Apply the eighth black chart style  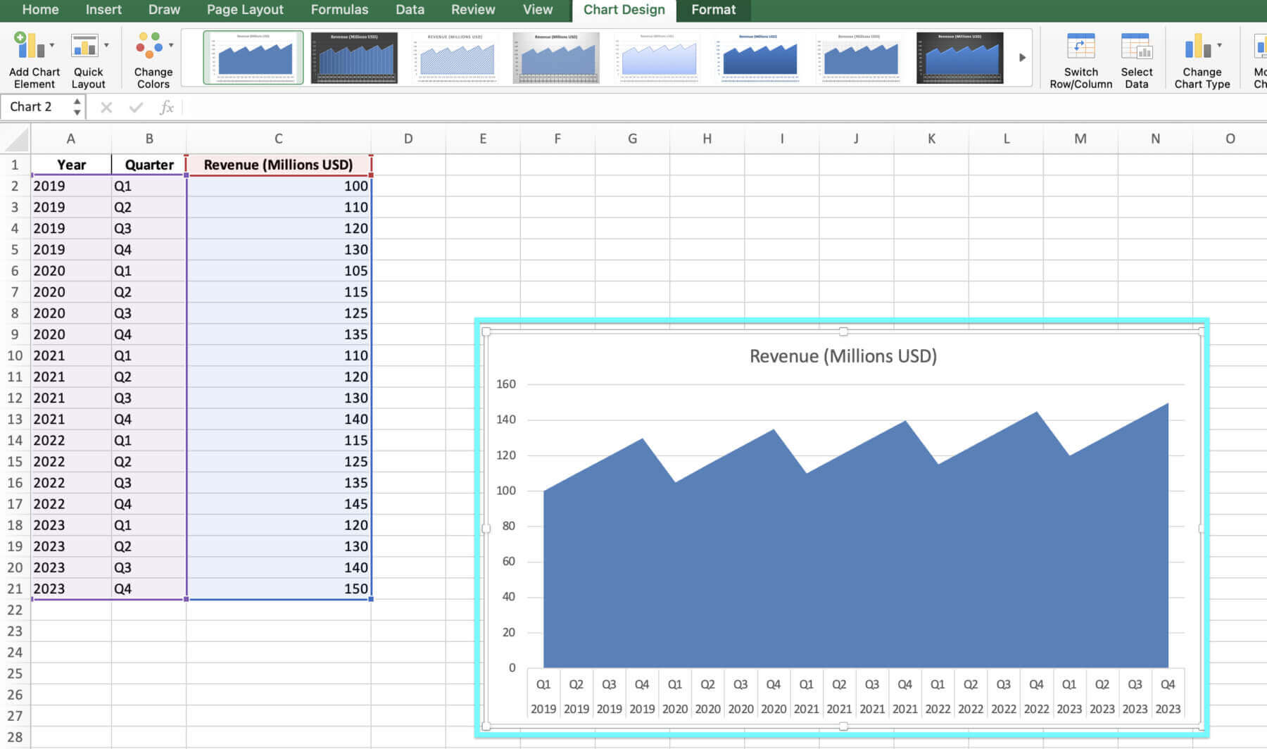pos(960,57)
